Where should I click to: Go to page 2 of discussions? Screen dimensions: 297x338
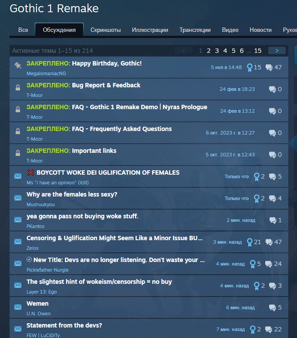pos(209,51)
